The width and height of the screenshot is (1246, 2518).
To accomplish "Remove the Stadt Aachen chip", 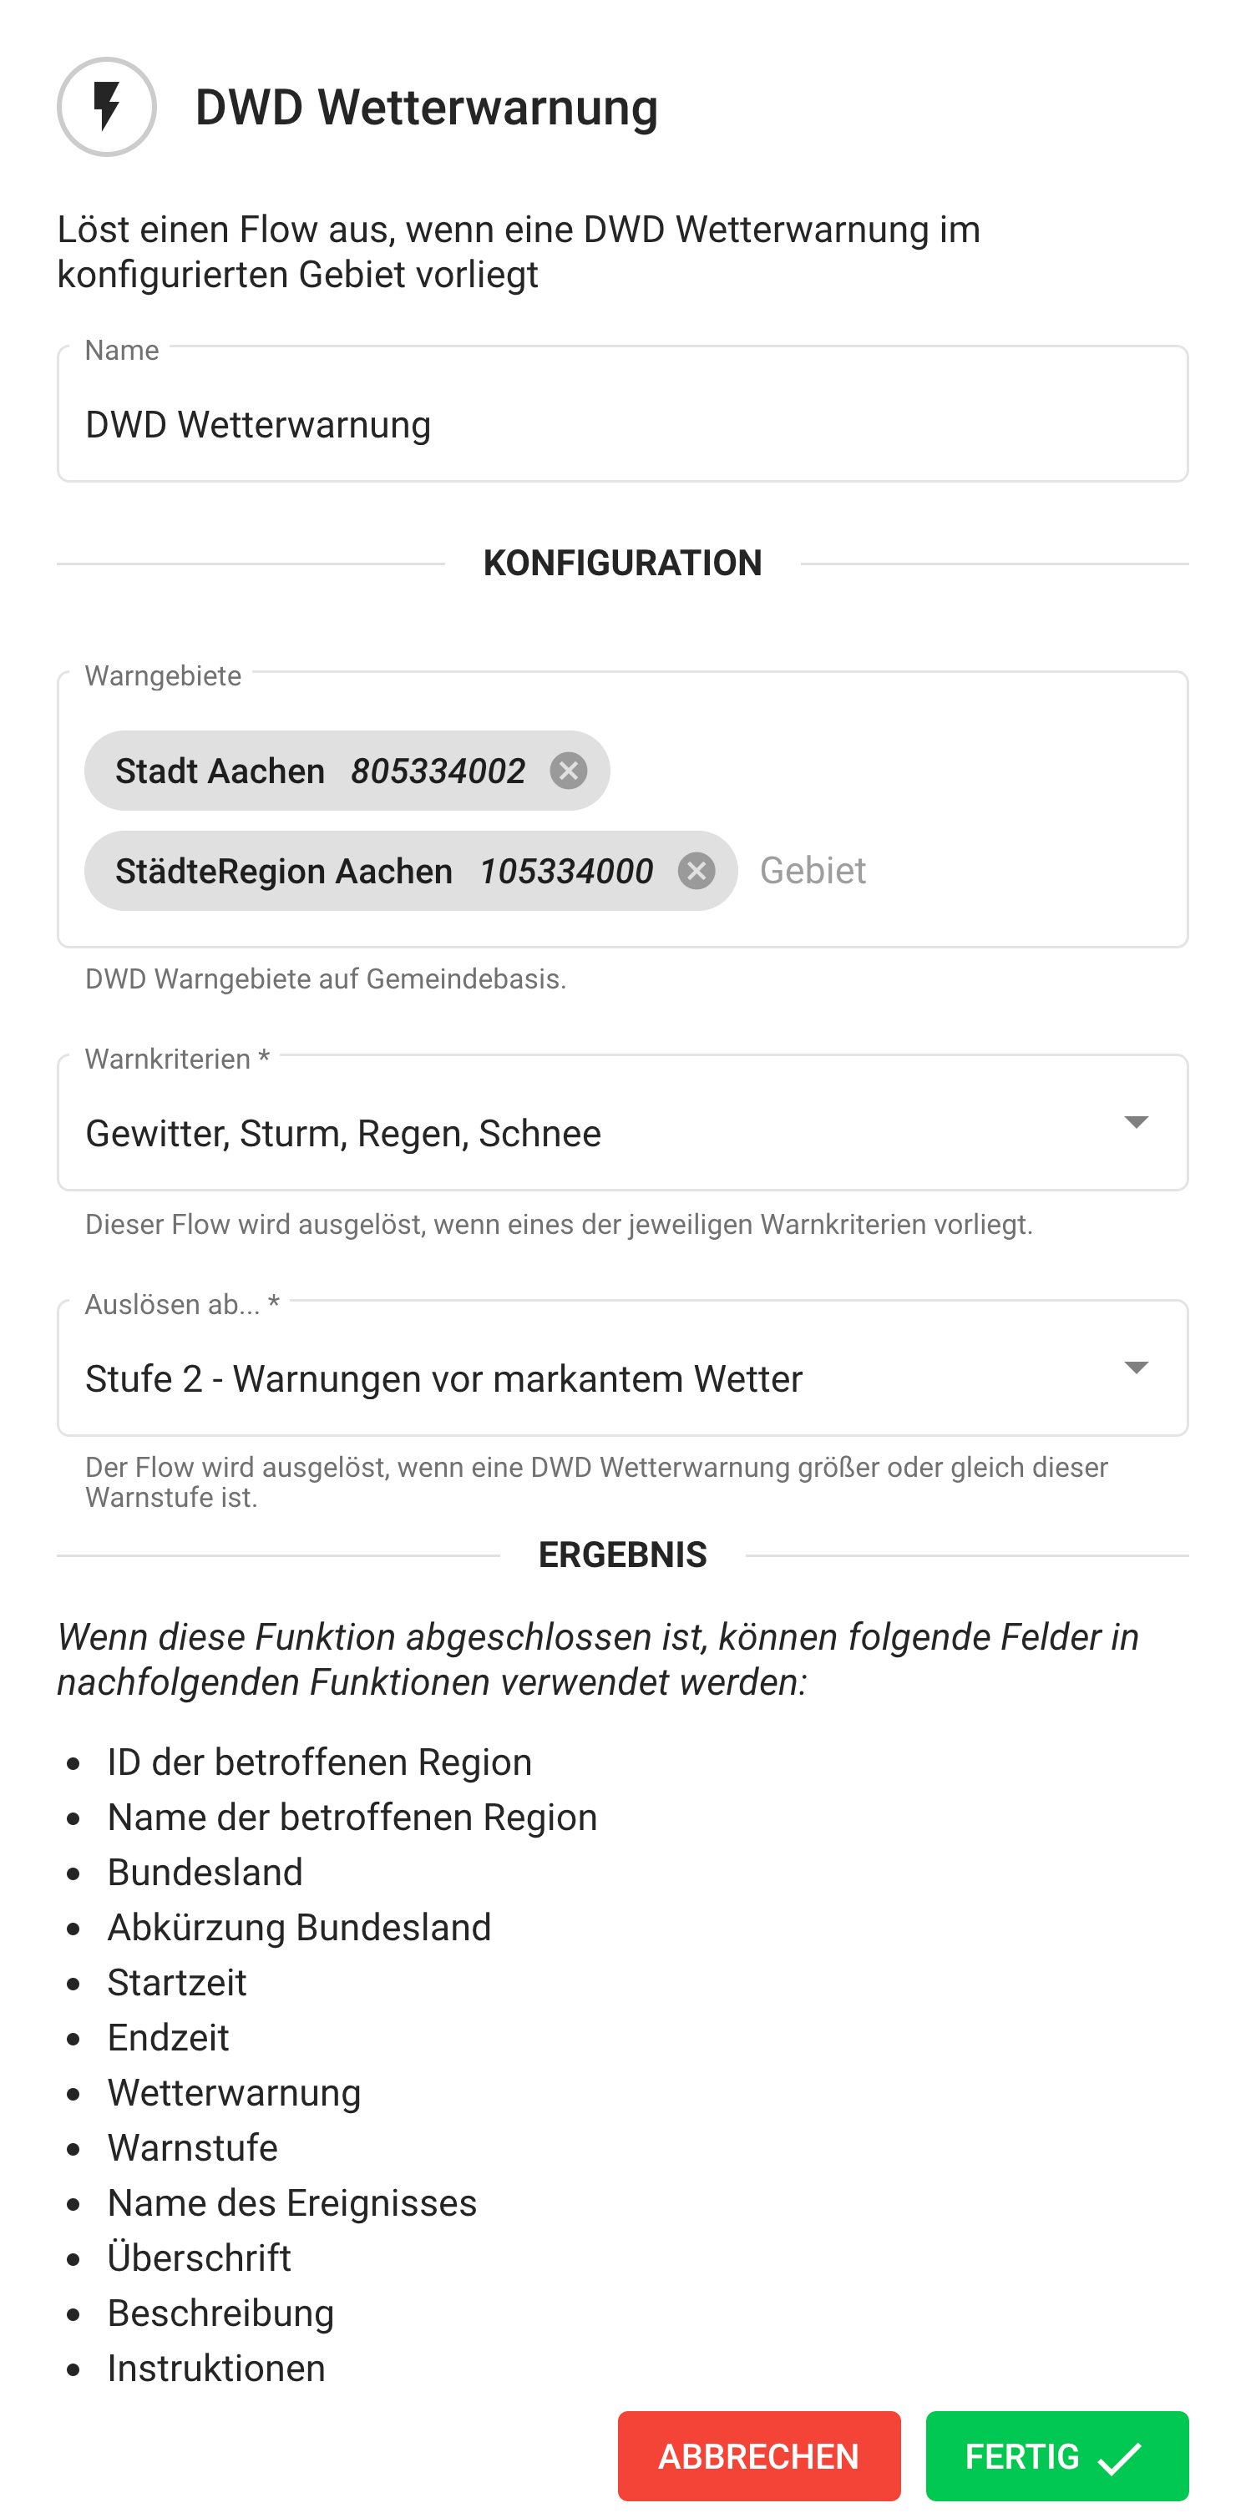I will pyautogui.click(x=568, y=771).
